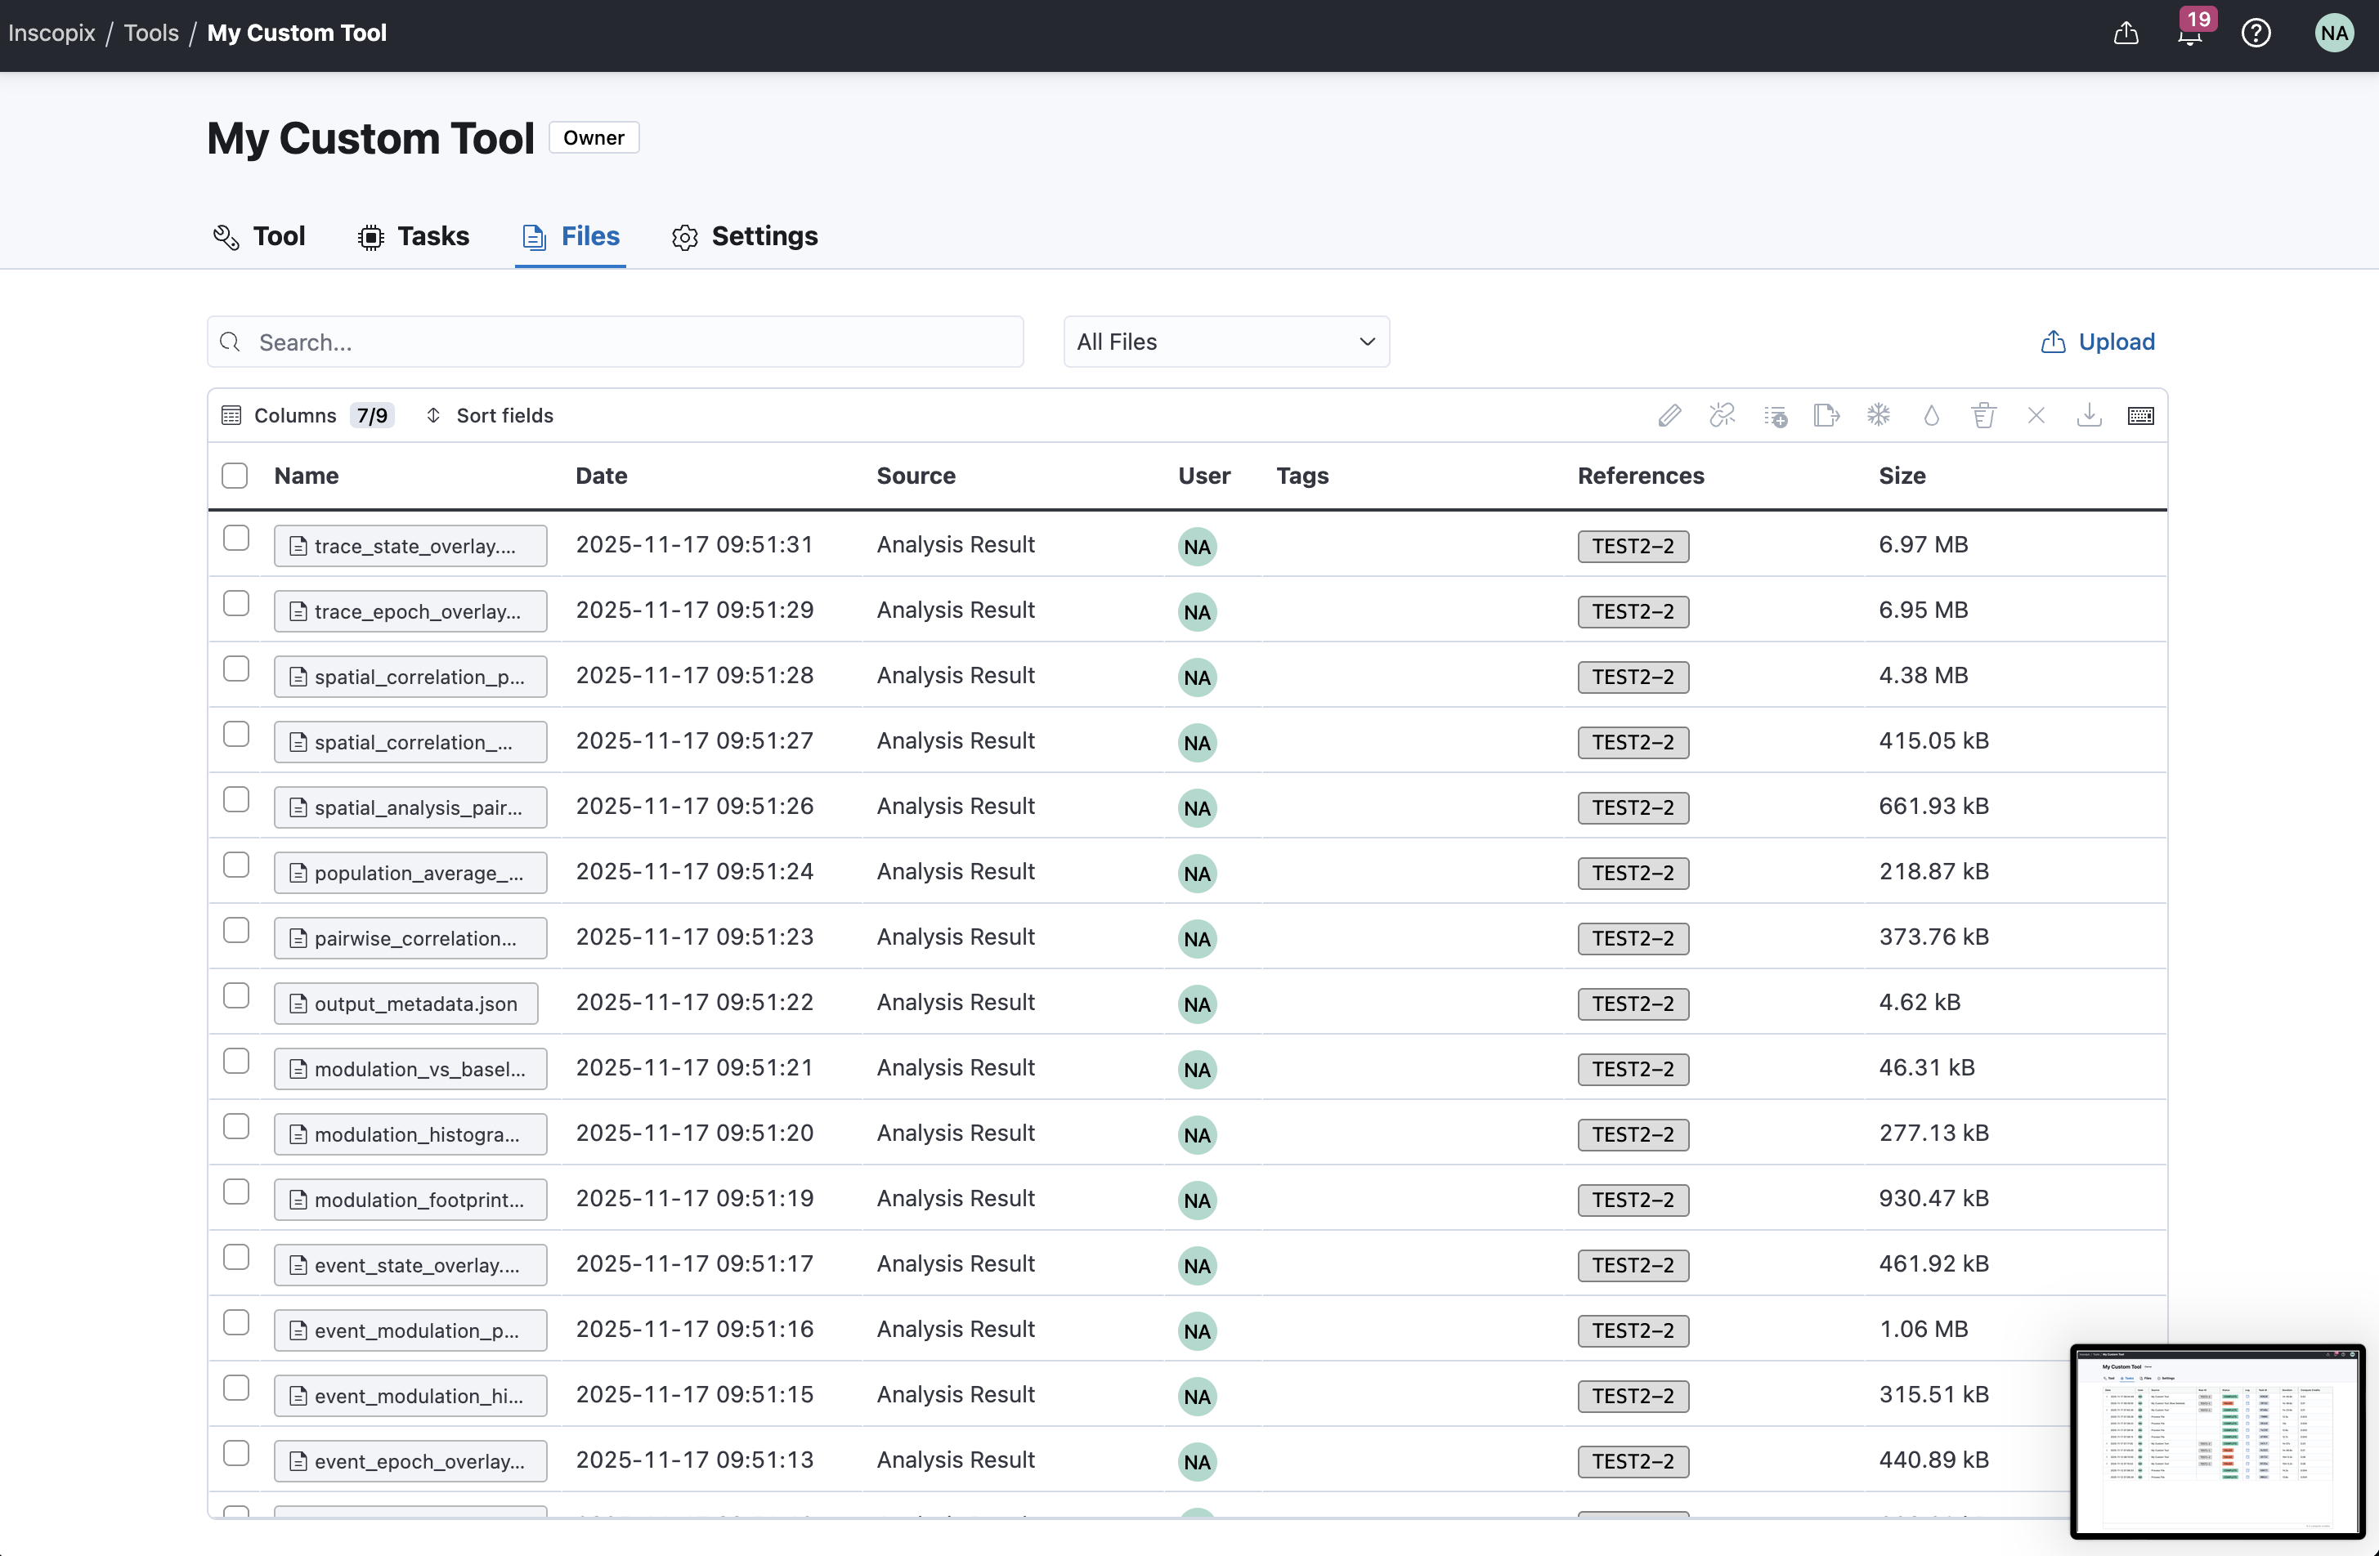Click the water droplet icon
2379x1556 pixels.
1931,416
